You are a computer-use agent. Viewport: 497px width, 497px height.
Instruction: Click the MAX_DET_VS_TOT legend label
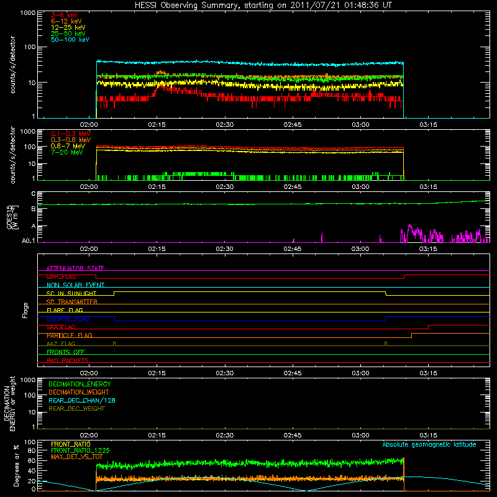76,457
